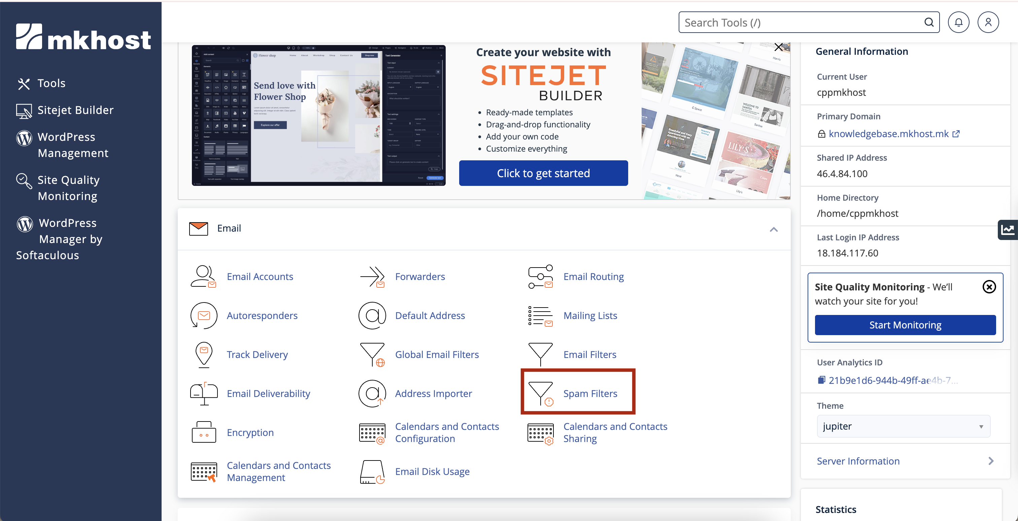Open Tools in the sidebar

pyautogui.click(x=51, y=83)
